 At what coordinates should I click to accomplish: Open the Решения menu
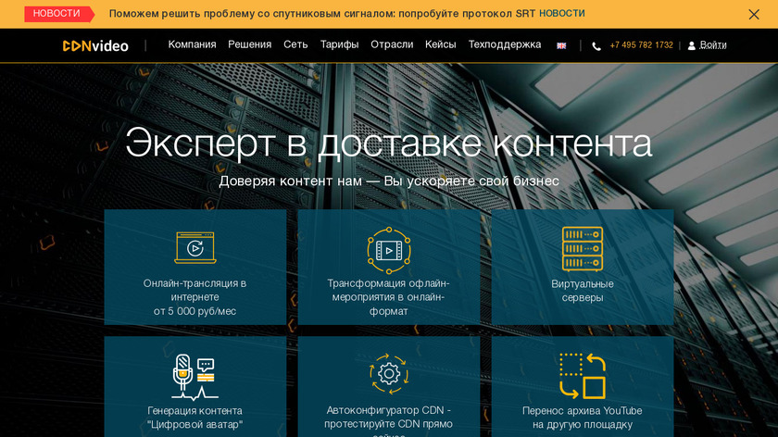click(x=249, y=44)
